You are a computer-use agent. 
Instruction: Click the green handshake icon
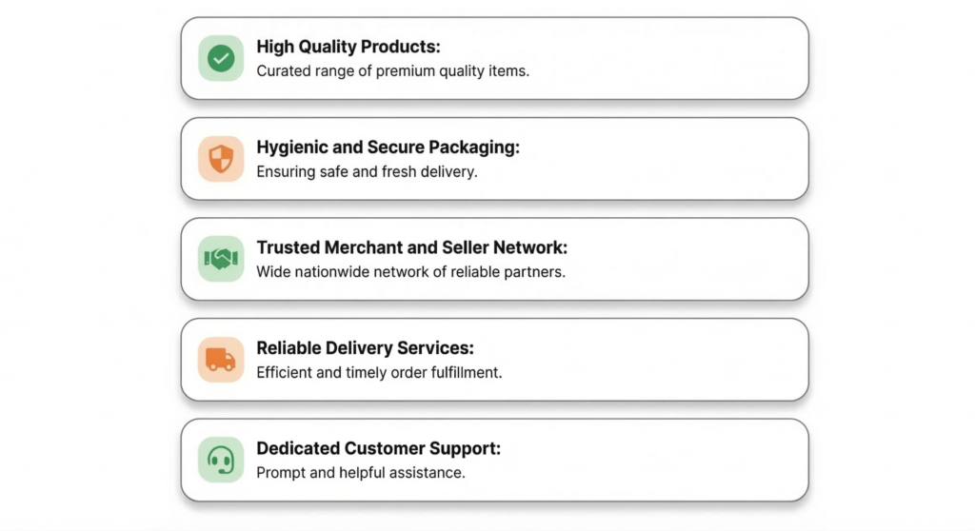click(x=221, y=259)
